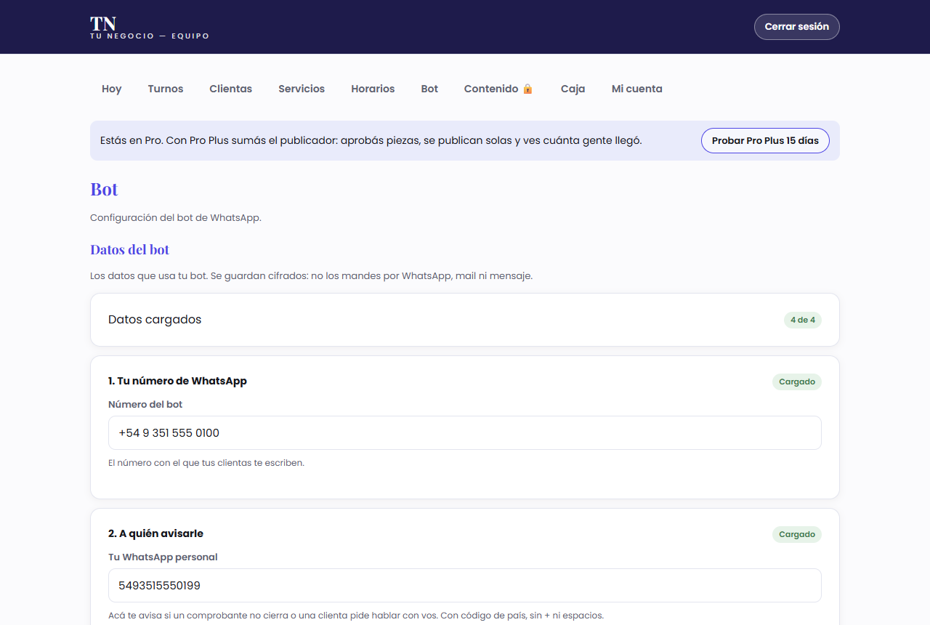
Task: Focus the Tu WhatsApp personal field
Action: 465,586
